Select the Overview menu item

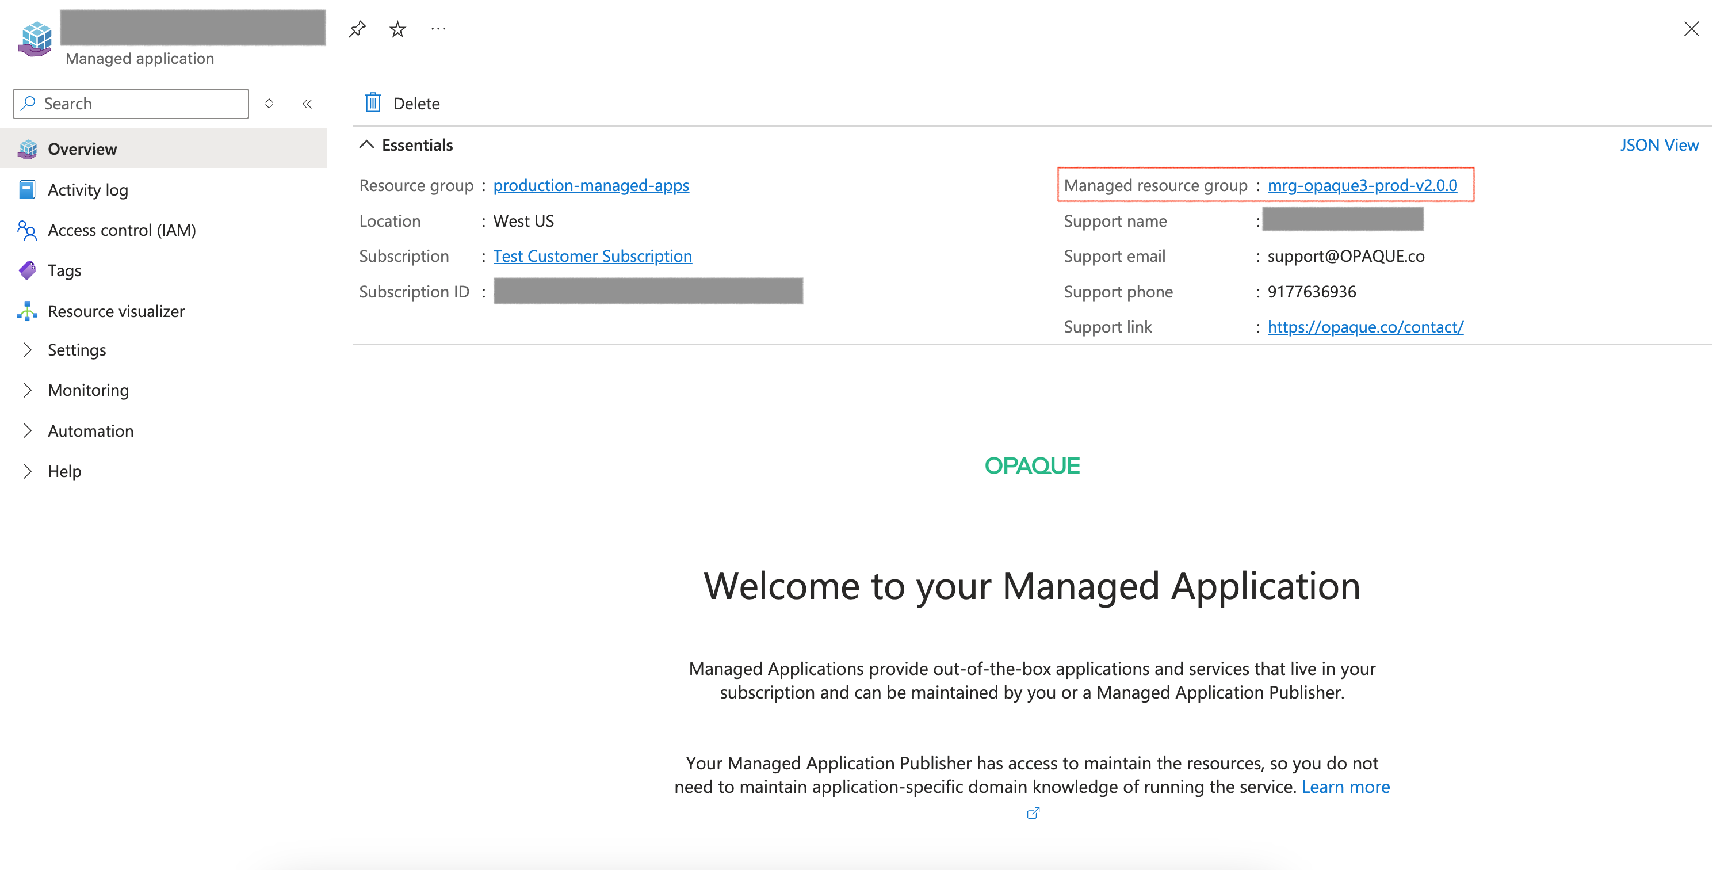(82, 149)
